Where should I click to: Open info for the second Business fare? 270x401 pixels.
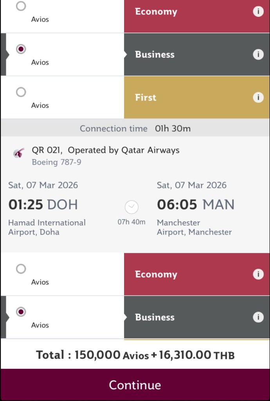pyautogui.click(x=258, y=317)
